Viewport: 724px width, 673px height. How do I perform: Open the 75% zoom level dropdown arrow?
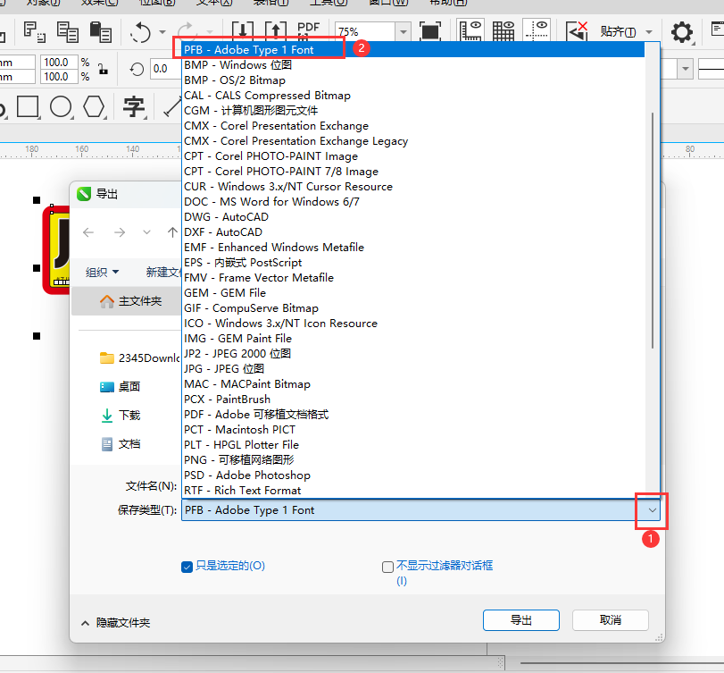point(404,32)
